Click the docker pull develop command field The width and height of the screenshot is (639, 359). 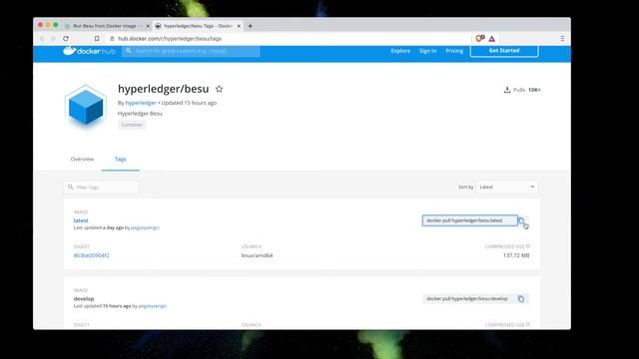coord(470,299)
